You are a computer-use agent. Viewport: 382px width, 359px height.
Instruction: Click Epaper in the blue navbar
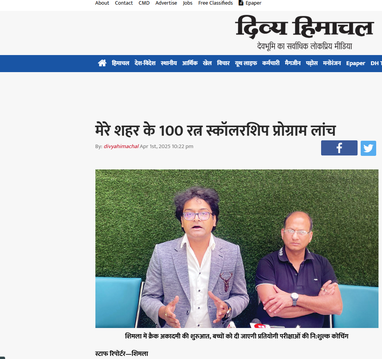pos(356,63)
